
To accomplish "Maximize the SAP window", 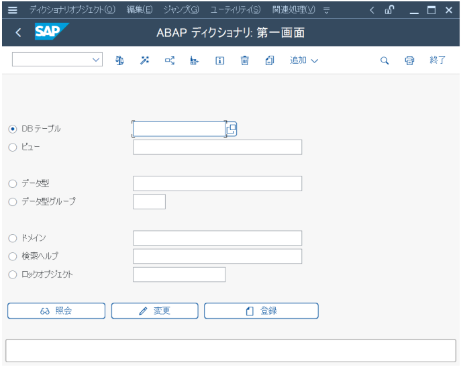I will (x=431, y=10).
